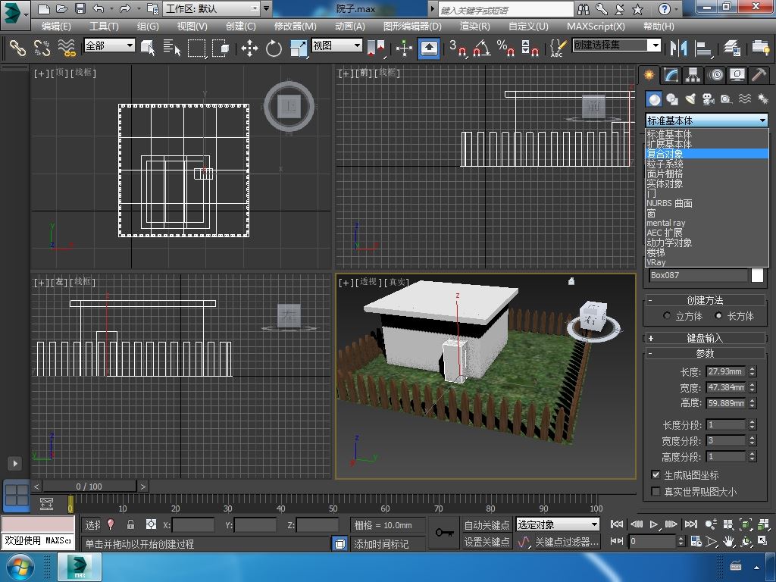Expand the 键盘输入 rollout
Image resolution: width=776 pixels, height=582 pixels.
pos(705,338)
